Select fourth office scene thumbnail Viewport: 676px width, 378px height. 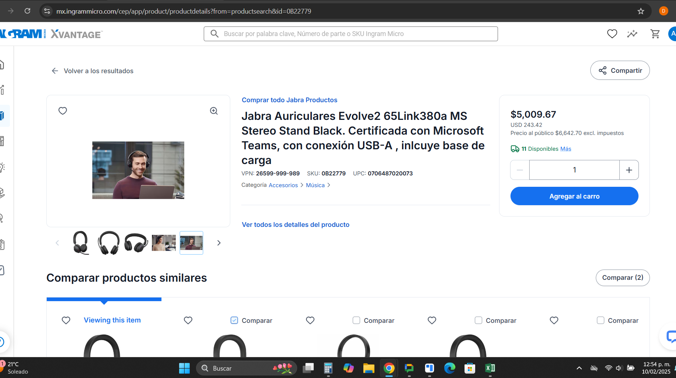pyautogui.click(x=164, y=243)
